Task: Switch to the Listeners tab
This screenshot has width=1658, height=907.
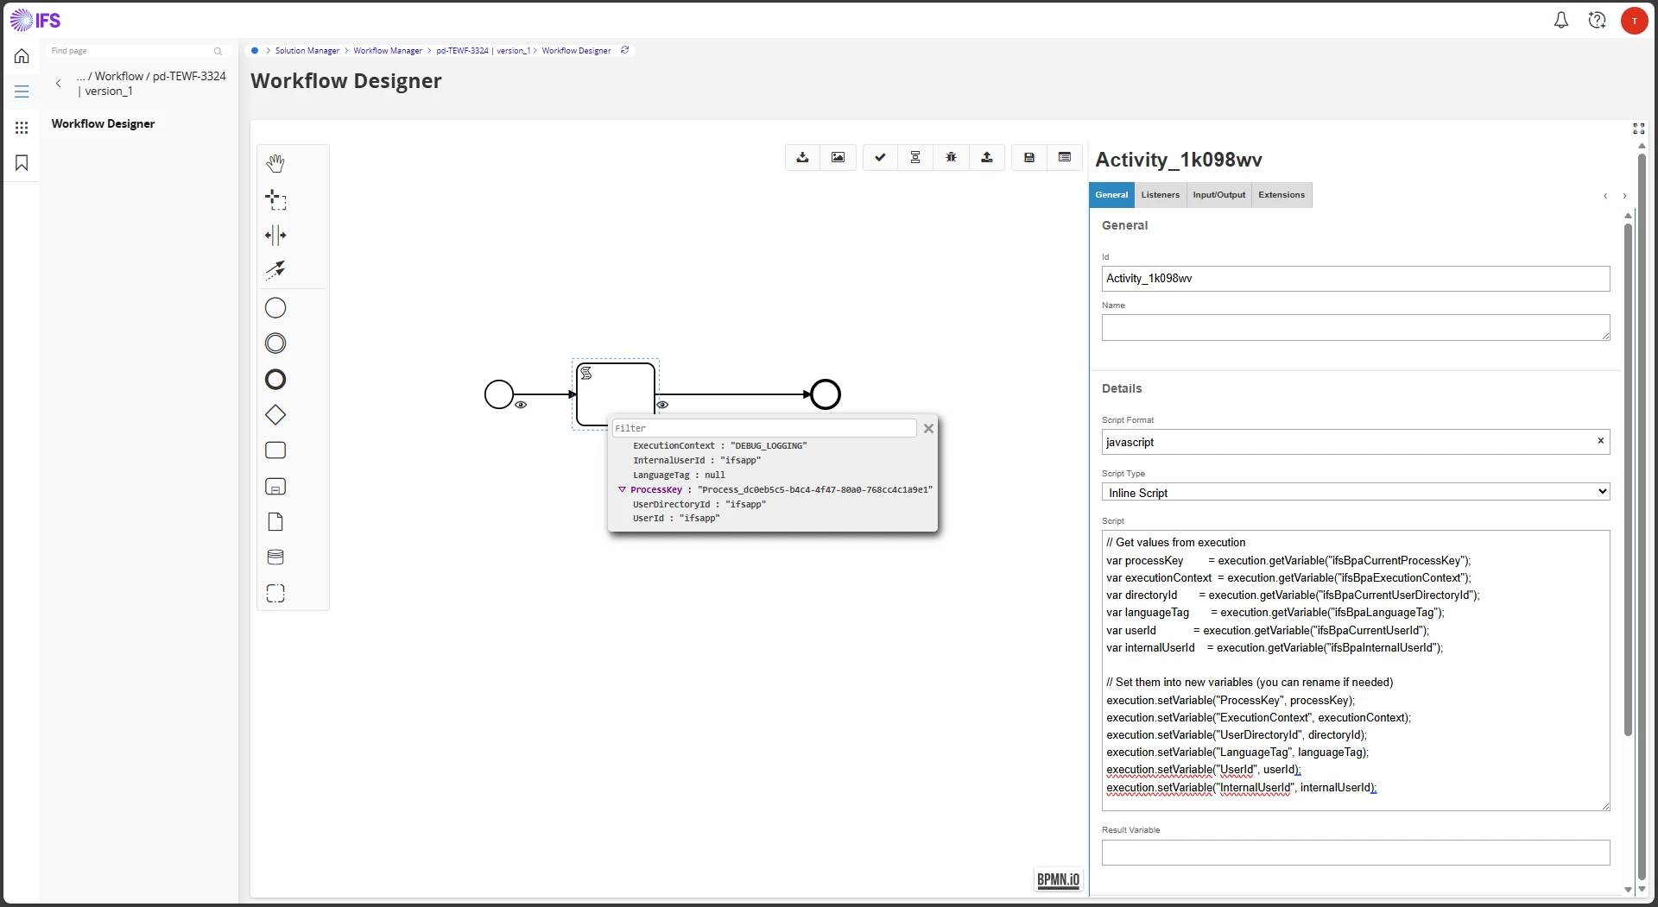Action: pyautogui.click(x=1160, y=195)
